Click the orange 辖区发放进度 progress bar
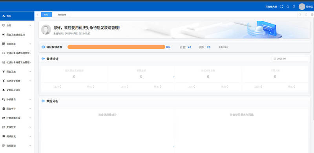Image resolution: width=314 pixels, height=153 pixels. pos(116,47)
